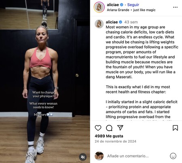182x163 pixels.
Task: Click verified badge beside caption username
Action: (x=121, y=22)
